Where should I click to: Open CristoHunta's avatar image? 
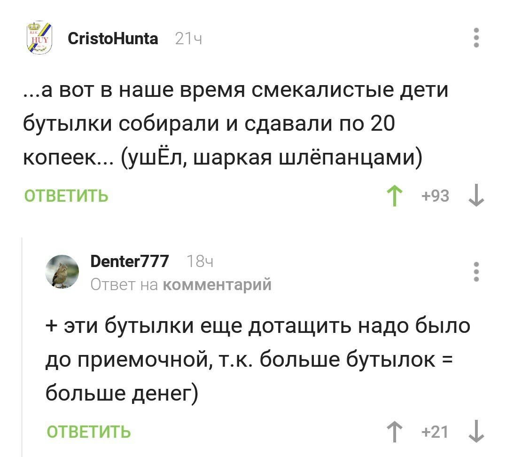pyautogui.click(x=39, y=38)
